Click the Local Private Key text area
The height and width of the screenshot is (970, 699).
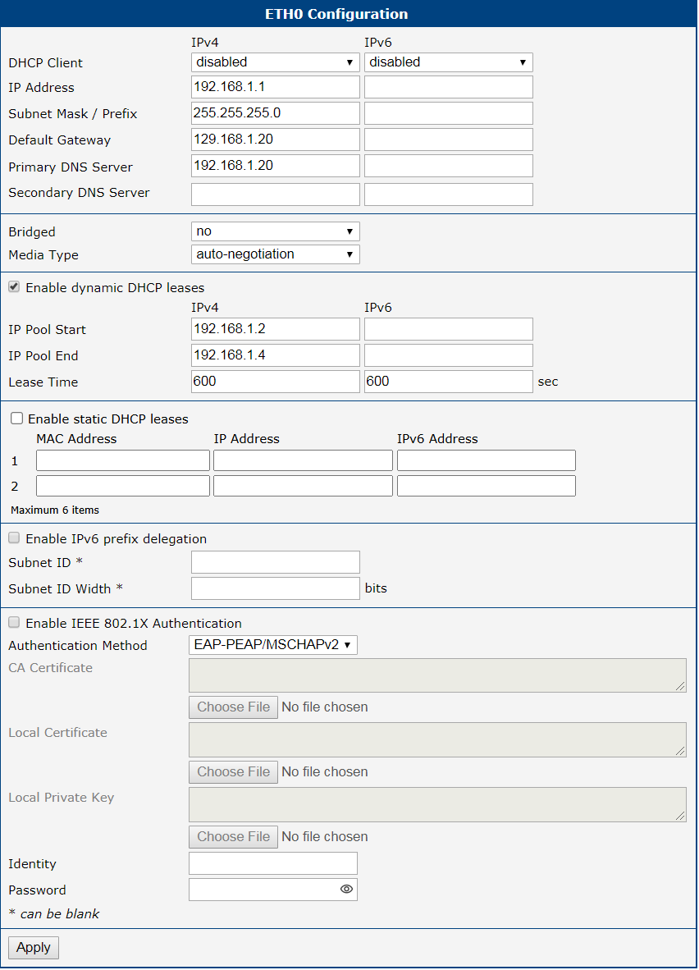click(437, 804)
